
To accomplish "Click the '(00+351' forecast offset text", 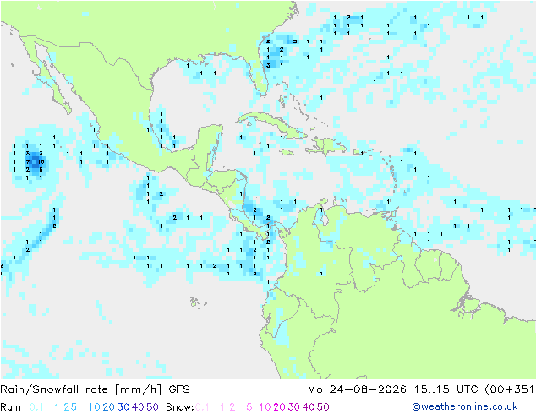I will pyautogui.click(x=509, y=389).
